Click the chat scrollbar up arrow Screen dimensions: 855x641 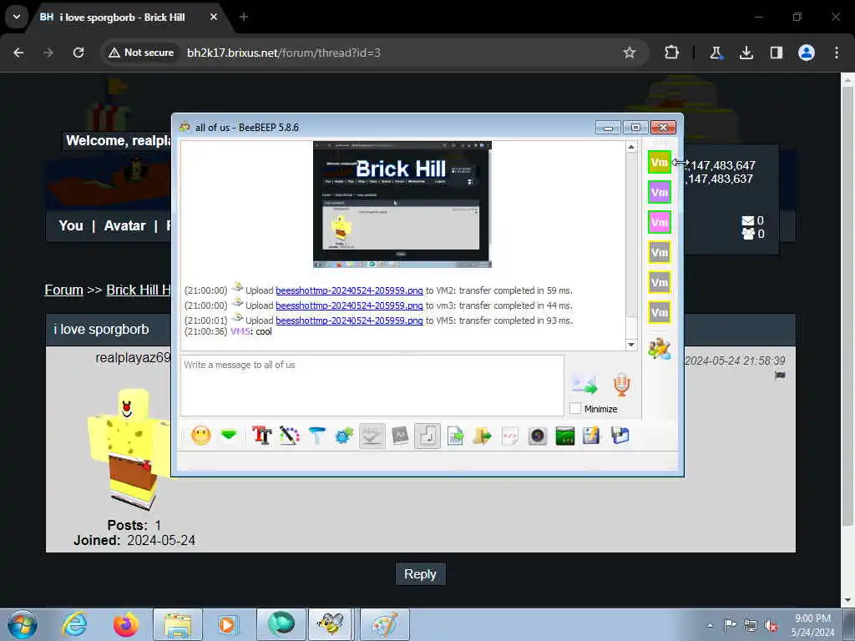(631, 147)
